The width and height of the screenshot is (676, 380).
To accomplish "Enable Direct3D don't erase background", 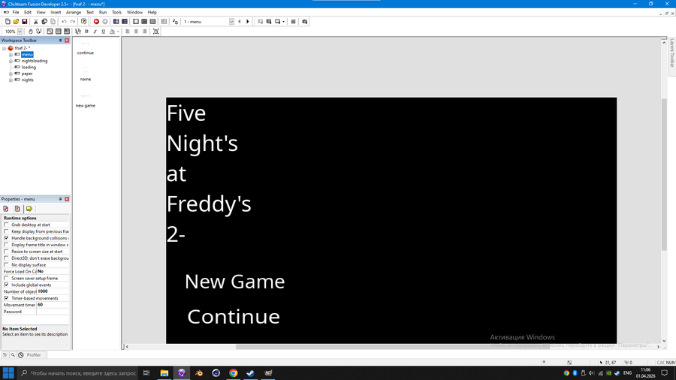I will coord(6,258).
